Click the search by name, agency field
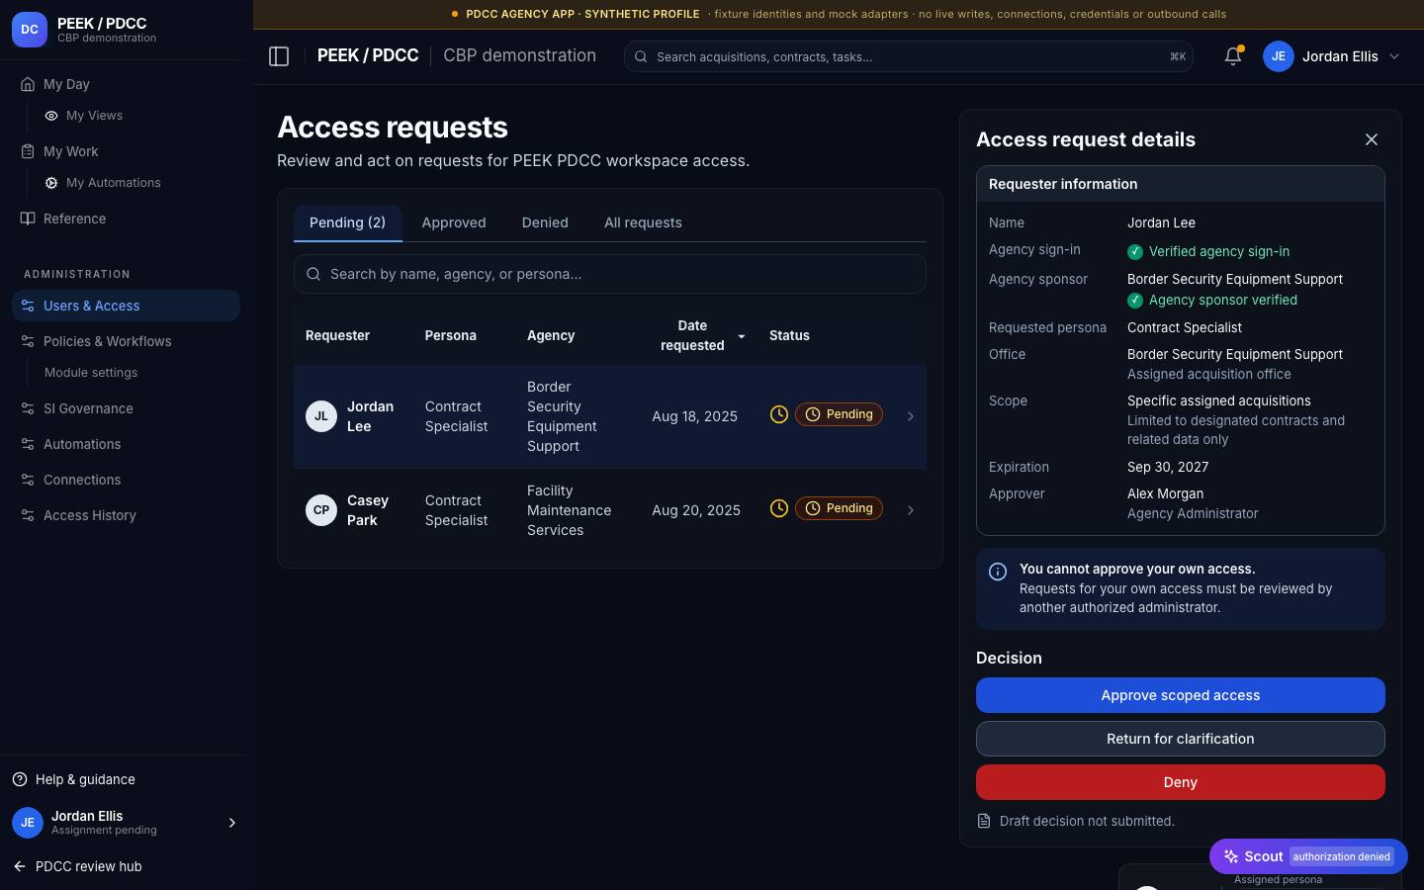1424x890 pixels. tap(610, 274)
